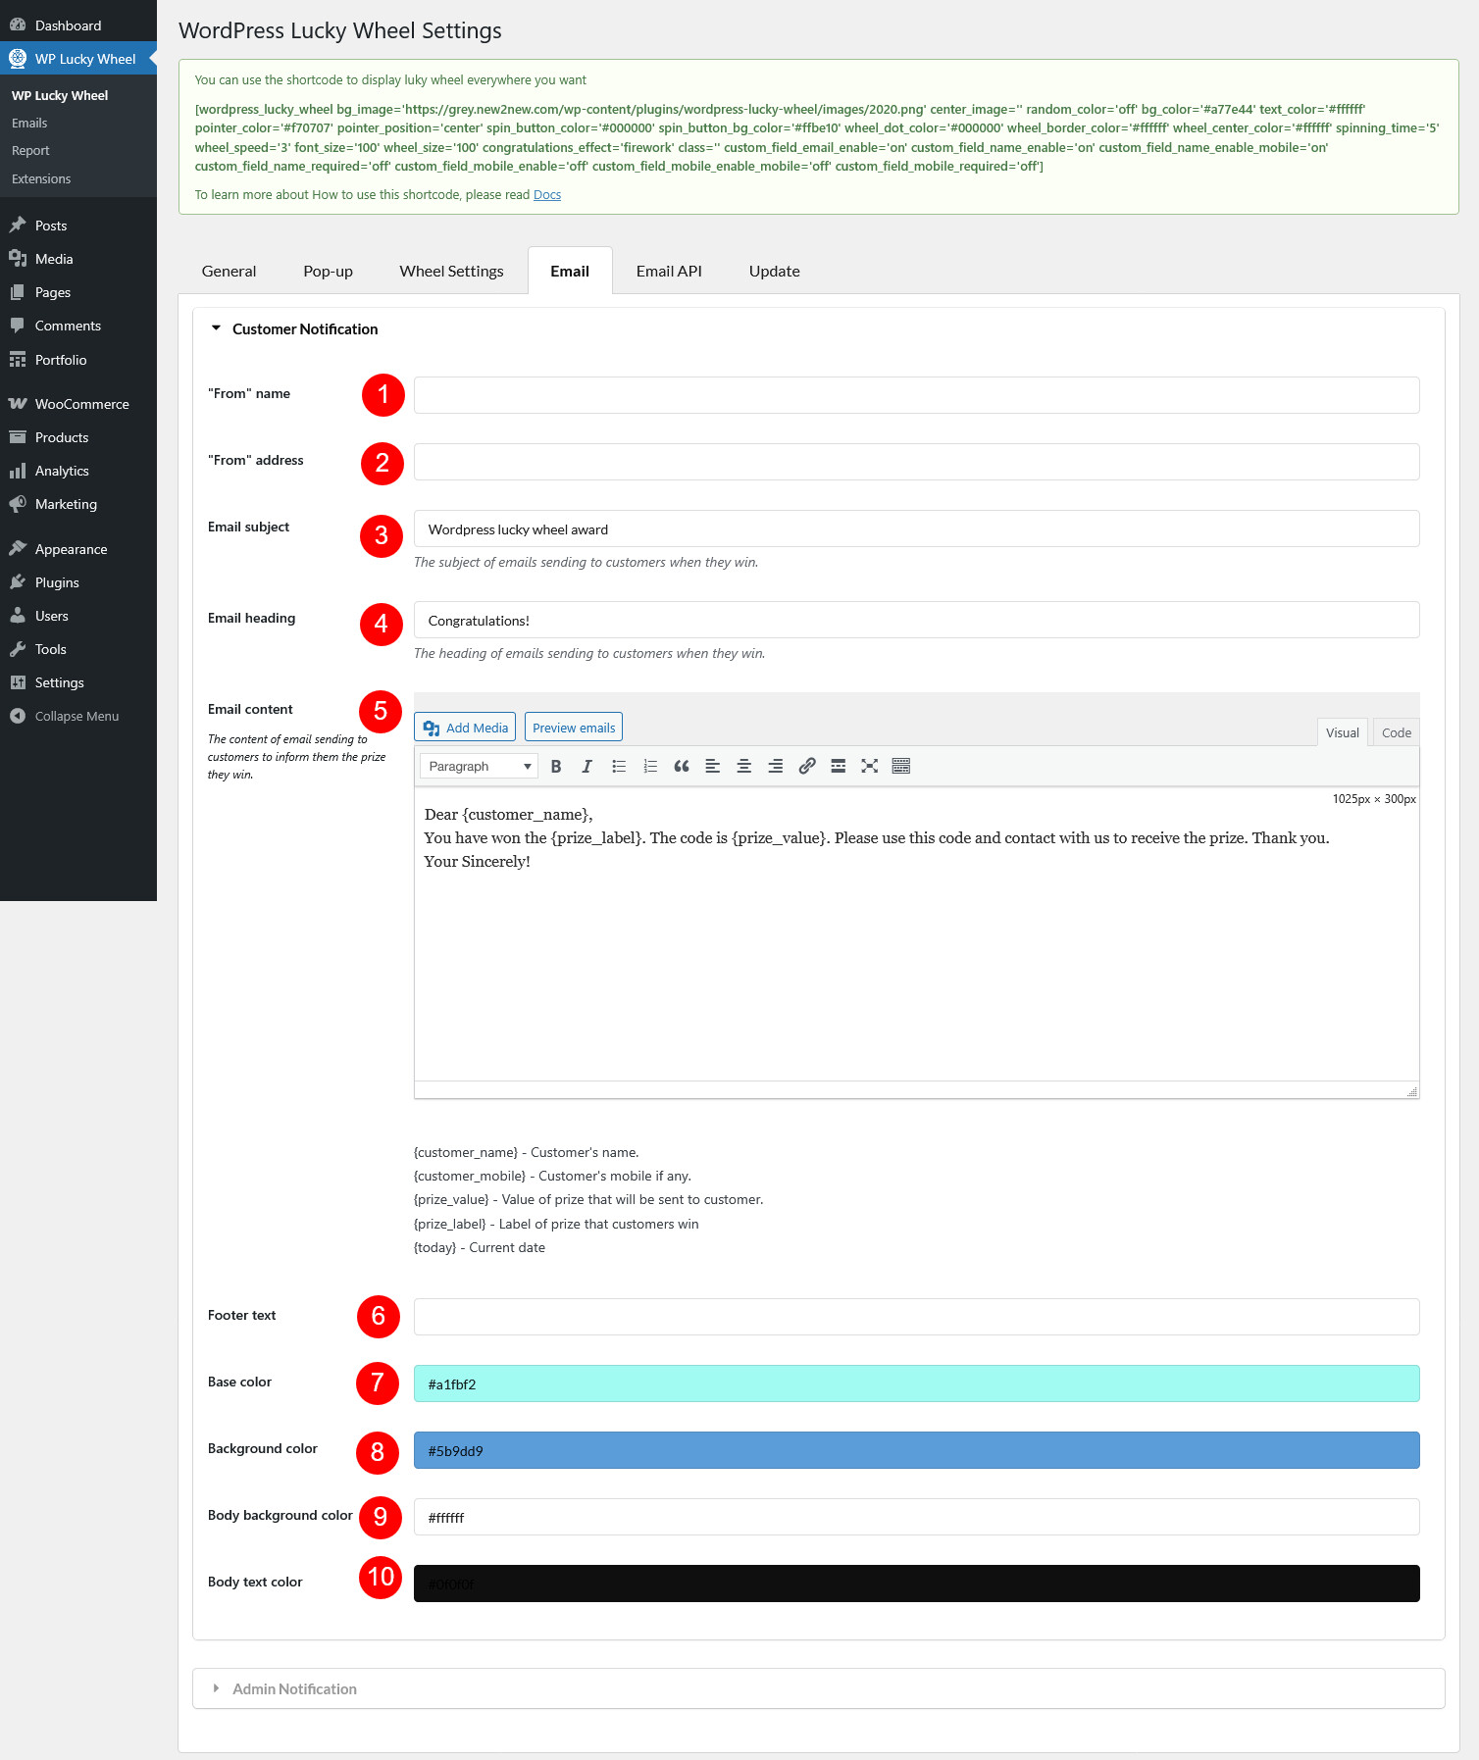Click the Preview emails button

pos(574,728)
